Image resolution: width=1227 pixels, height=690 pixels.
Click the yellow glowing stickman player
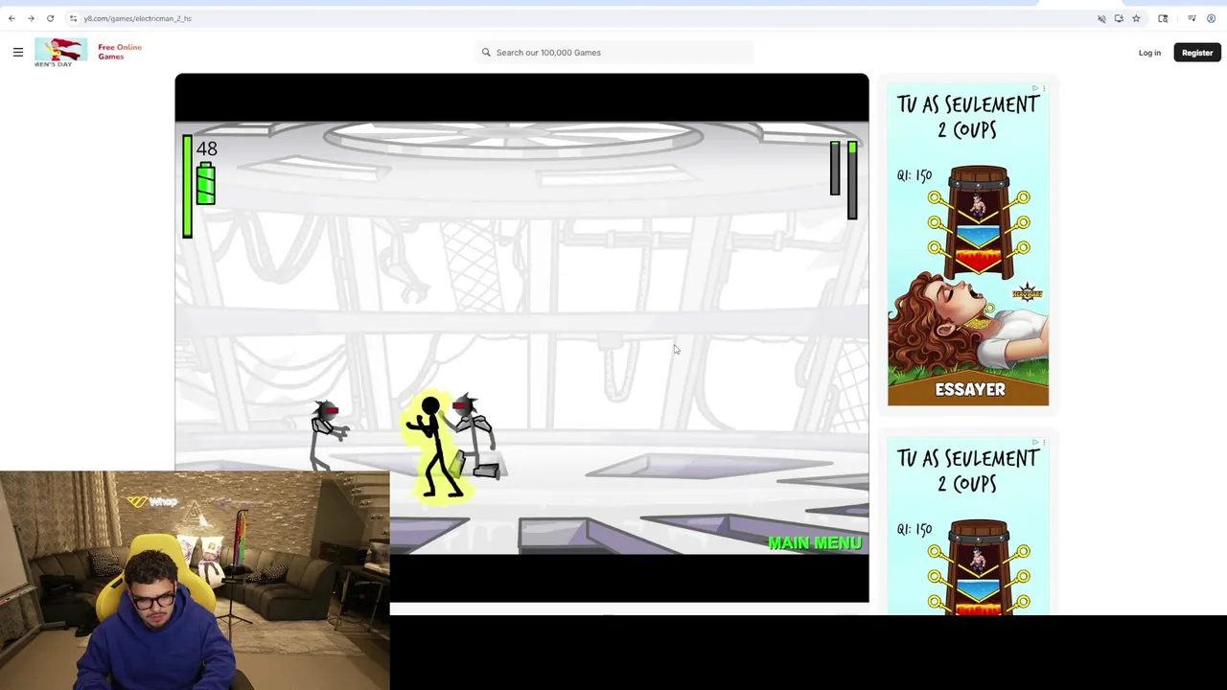436,447
